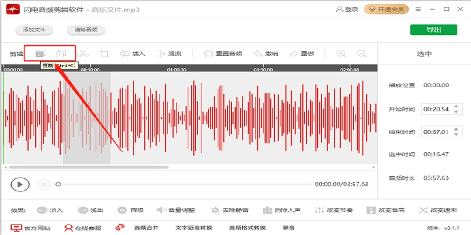Screen dimensions: 471x235
Task: Click the 插入 insert tool
Action: 133,54
